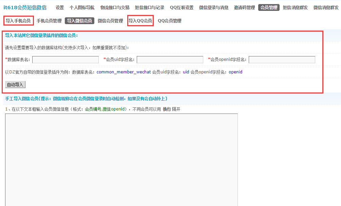Open 手机会员管理 sub-menu

tap(49, 21)
